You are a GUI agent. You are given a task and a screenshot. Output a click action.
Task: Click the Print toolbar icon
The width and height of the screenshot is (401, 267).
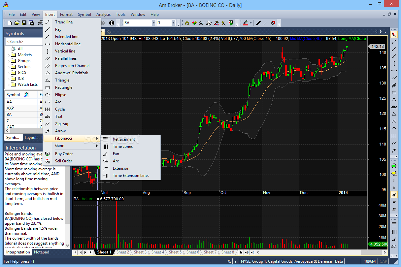click(x=40, y=23)
